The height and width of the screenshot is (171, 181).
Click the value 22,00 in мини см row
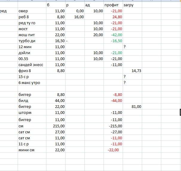(60, 150)
